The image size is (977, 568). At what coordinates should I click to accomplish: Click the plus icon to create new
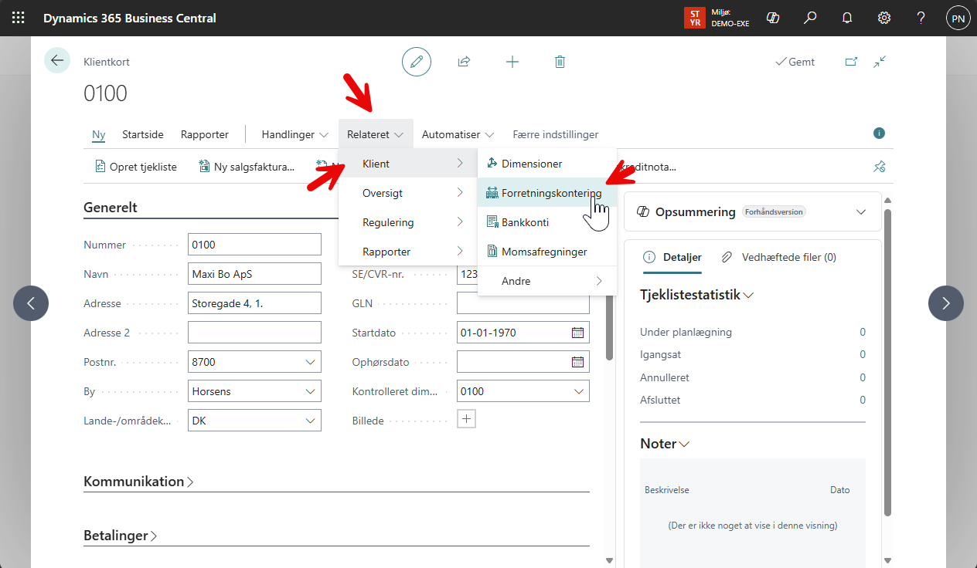512,62
